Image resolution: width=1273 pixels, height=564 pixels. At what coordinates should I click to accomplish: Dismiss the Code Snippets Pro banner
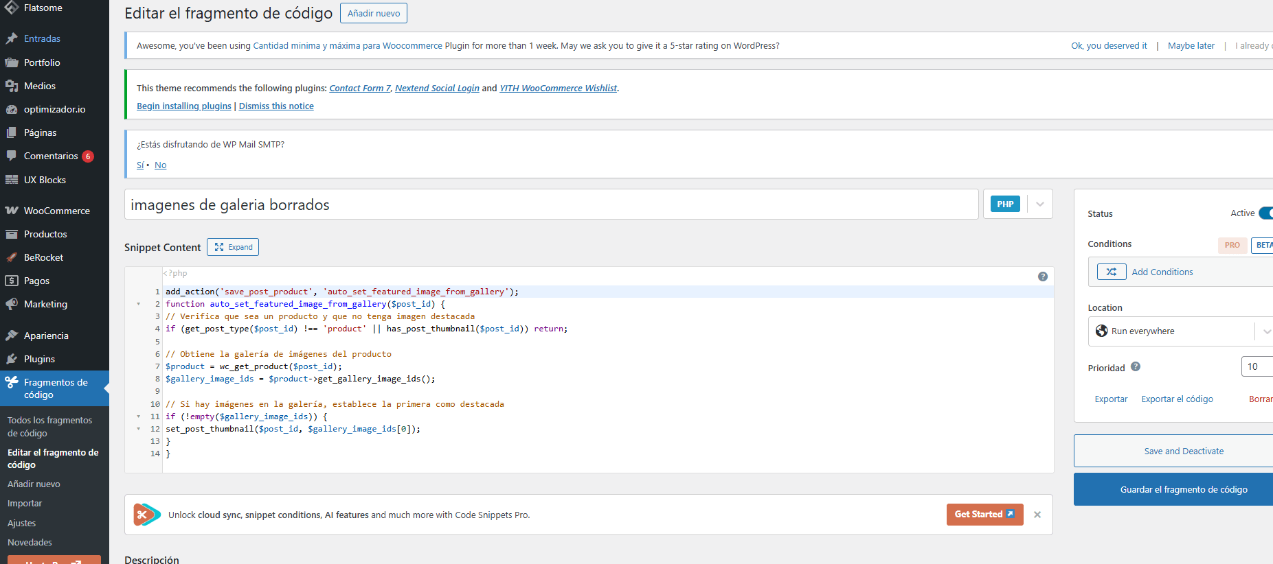click(x=1037, y=515)
